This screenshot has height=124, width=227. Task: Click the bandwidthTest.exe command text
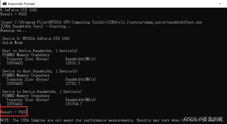(185, 22)
